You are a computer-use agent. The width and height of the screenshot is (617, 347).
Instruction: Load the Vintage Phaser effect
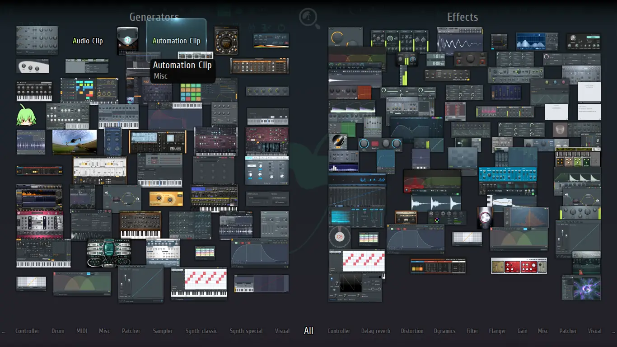tap(519, 266)
